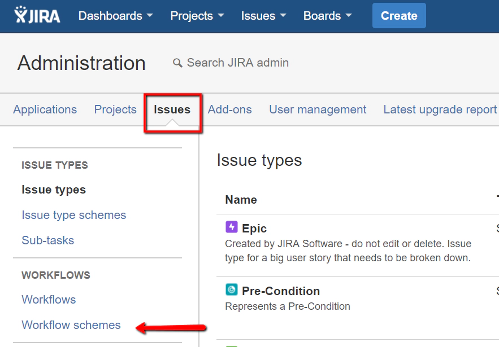Viewport: 499px width, 347px height.
Task: Select the User management tab
Action: point(318,109)
